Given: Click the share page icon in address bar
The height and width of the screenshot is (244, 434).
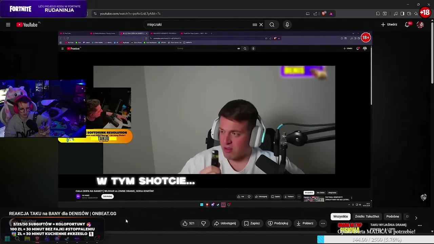Looking at the screenshot, I should [315, 14].
